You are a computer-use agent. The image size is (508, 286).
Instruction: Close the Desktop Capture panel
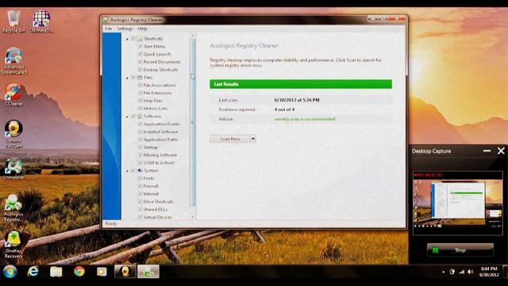[501, 151]
